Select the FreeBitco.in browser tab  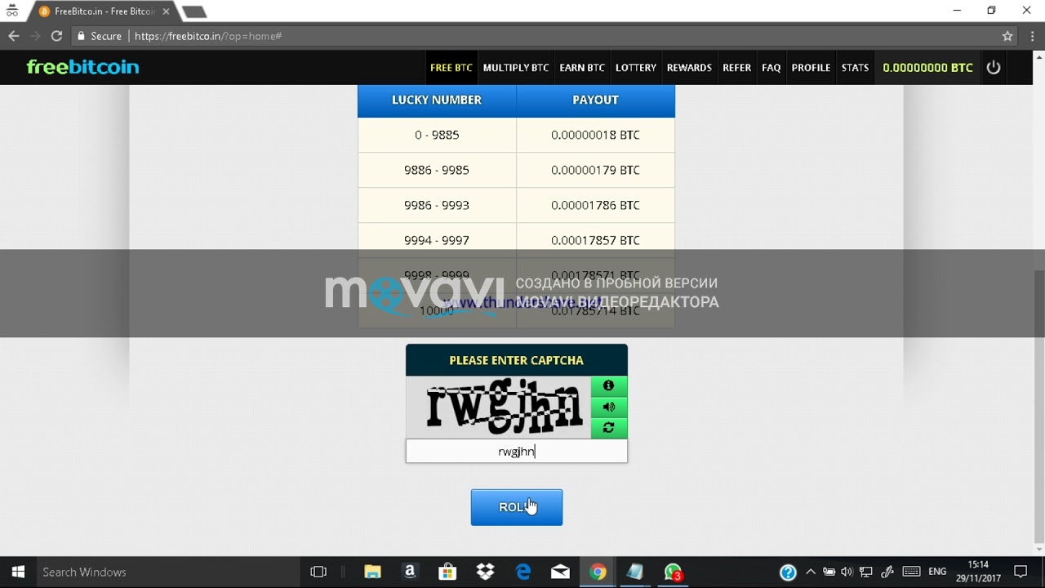pos(102,11)
